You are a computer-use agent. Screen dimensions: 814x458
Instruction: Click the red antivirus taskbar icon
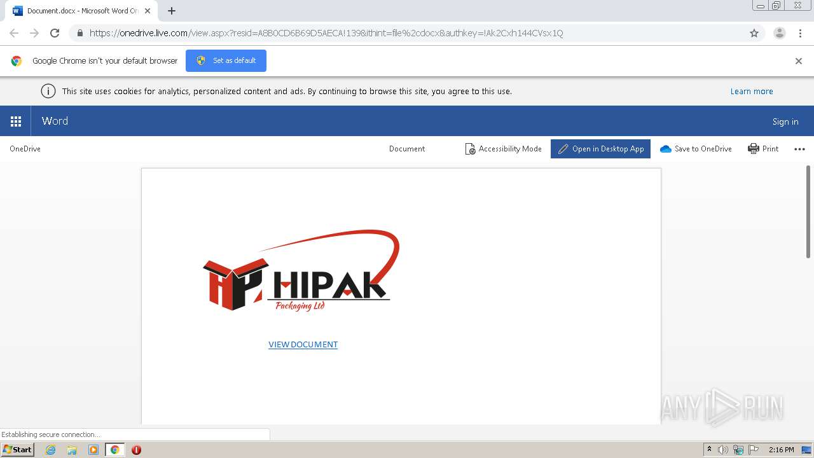pyautogui.click(x=136, y=450)
